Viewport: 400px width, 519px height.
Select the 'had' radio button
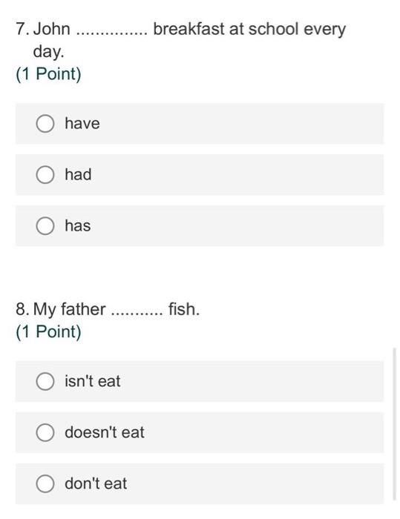pos(45,174)
